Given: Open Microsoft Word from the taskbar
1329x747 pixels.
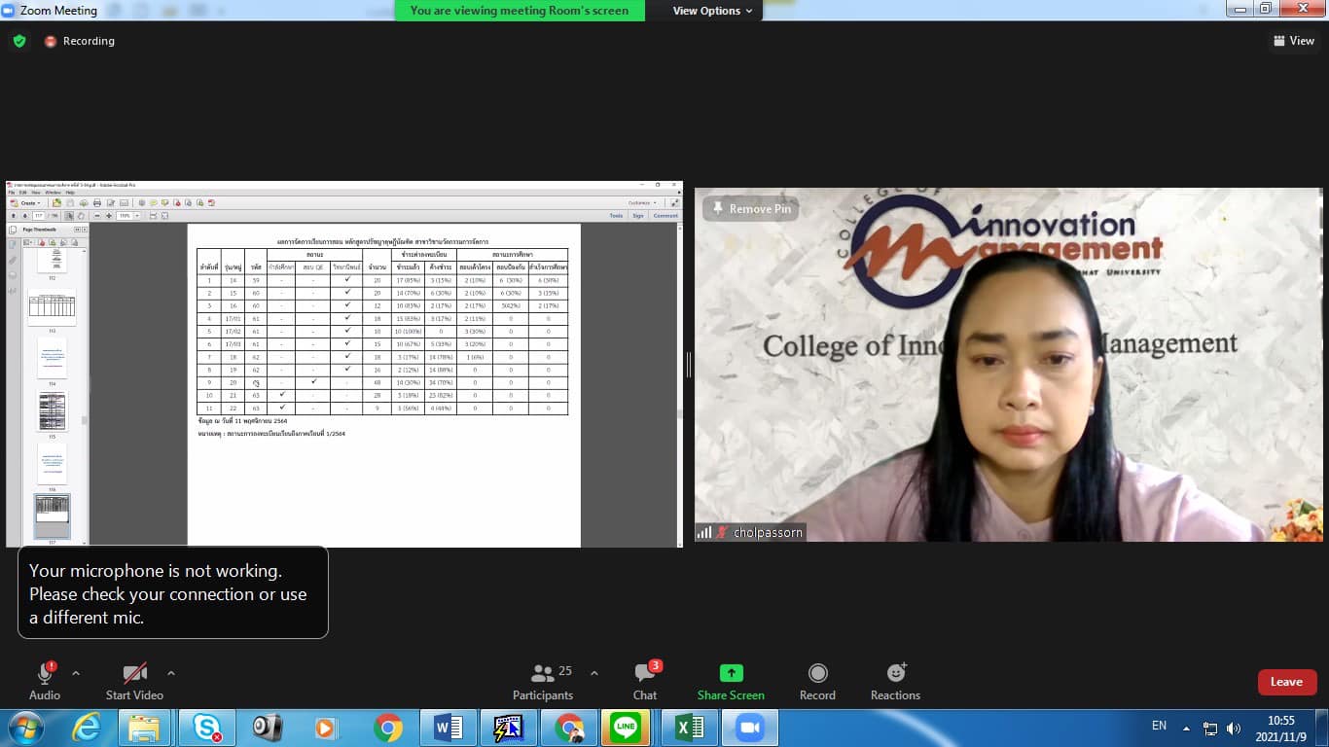Looking at the screenshot, I should pos(448,728).
